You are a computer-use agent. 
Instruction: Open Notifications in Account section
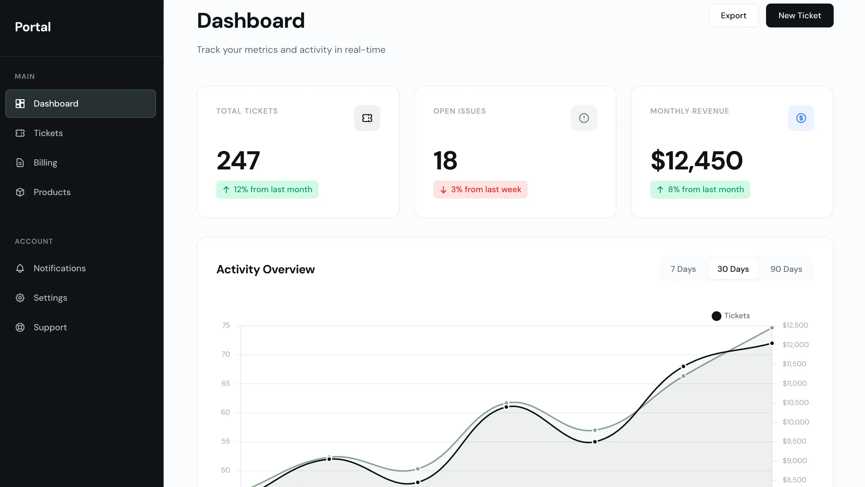(81, 268)
